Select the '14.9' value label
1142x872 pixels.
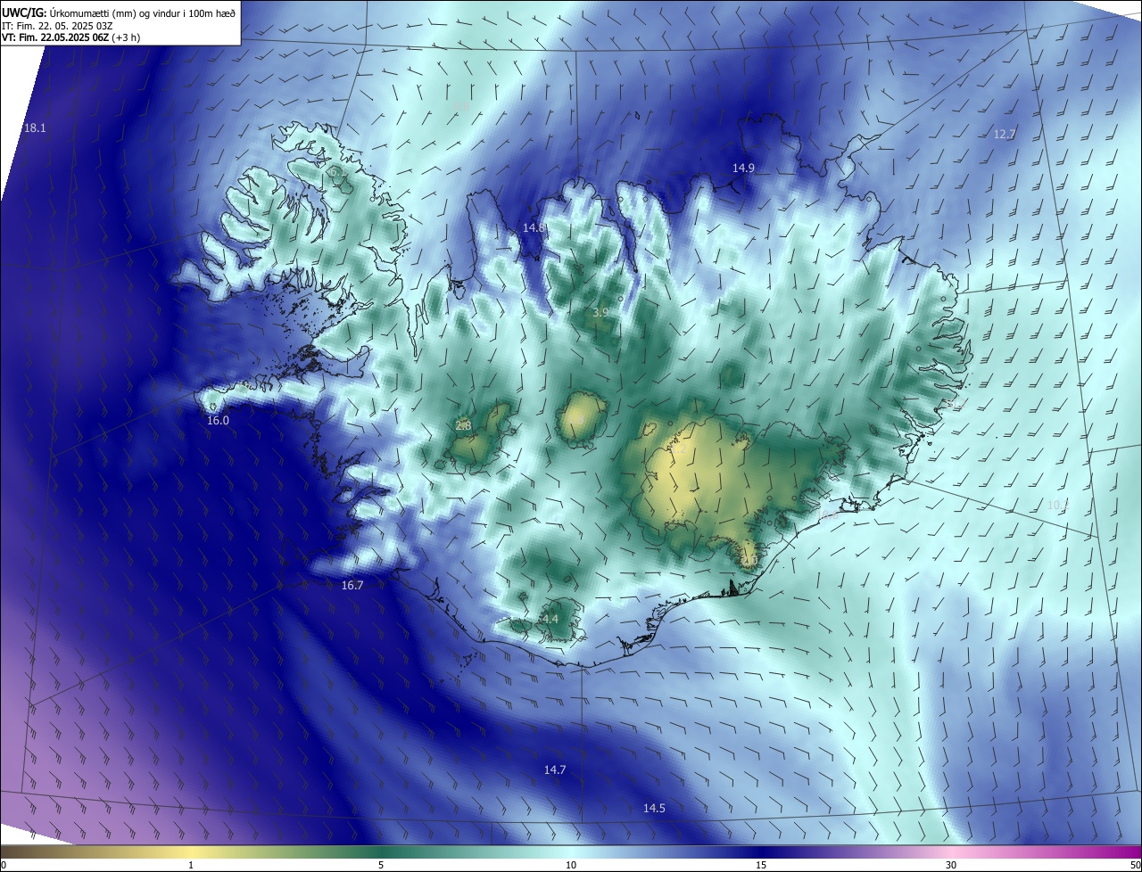(743, 168)
